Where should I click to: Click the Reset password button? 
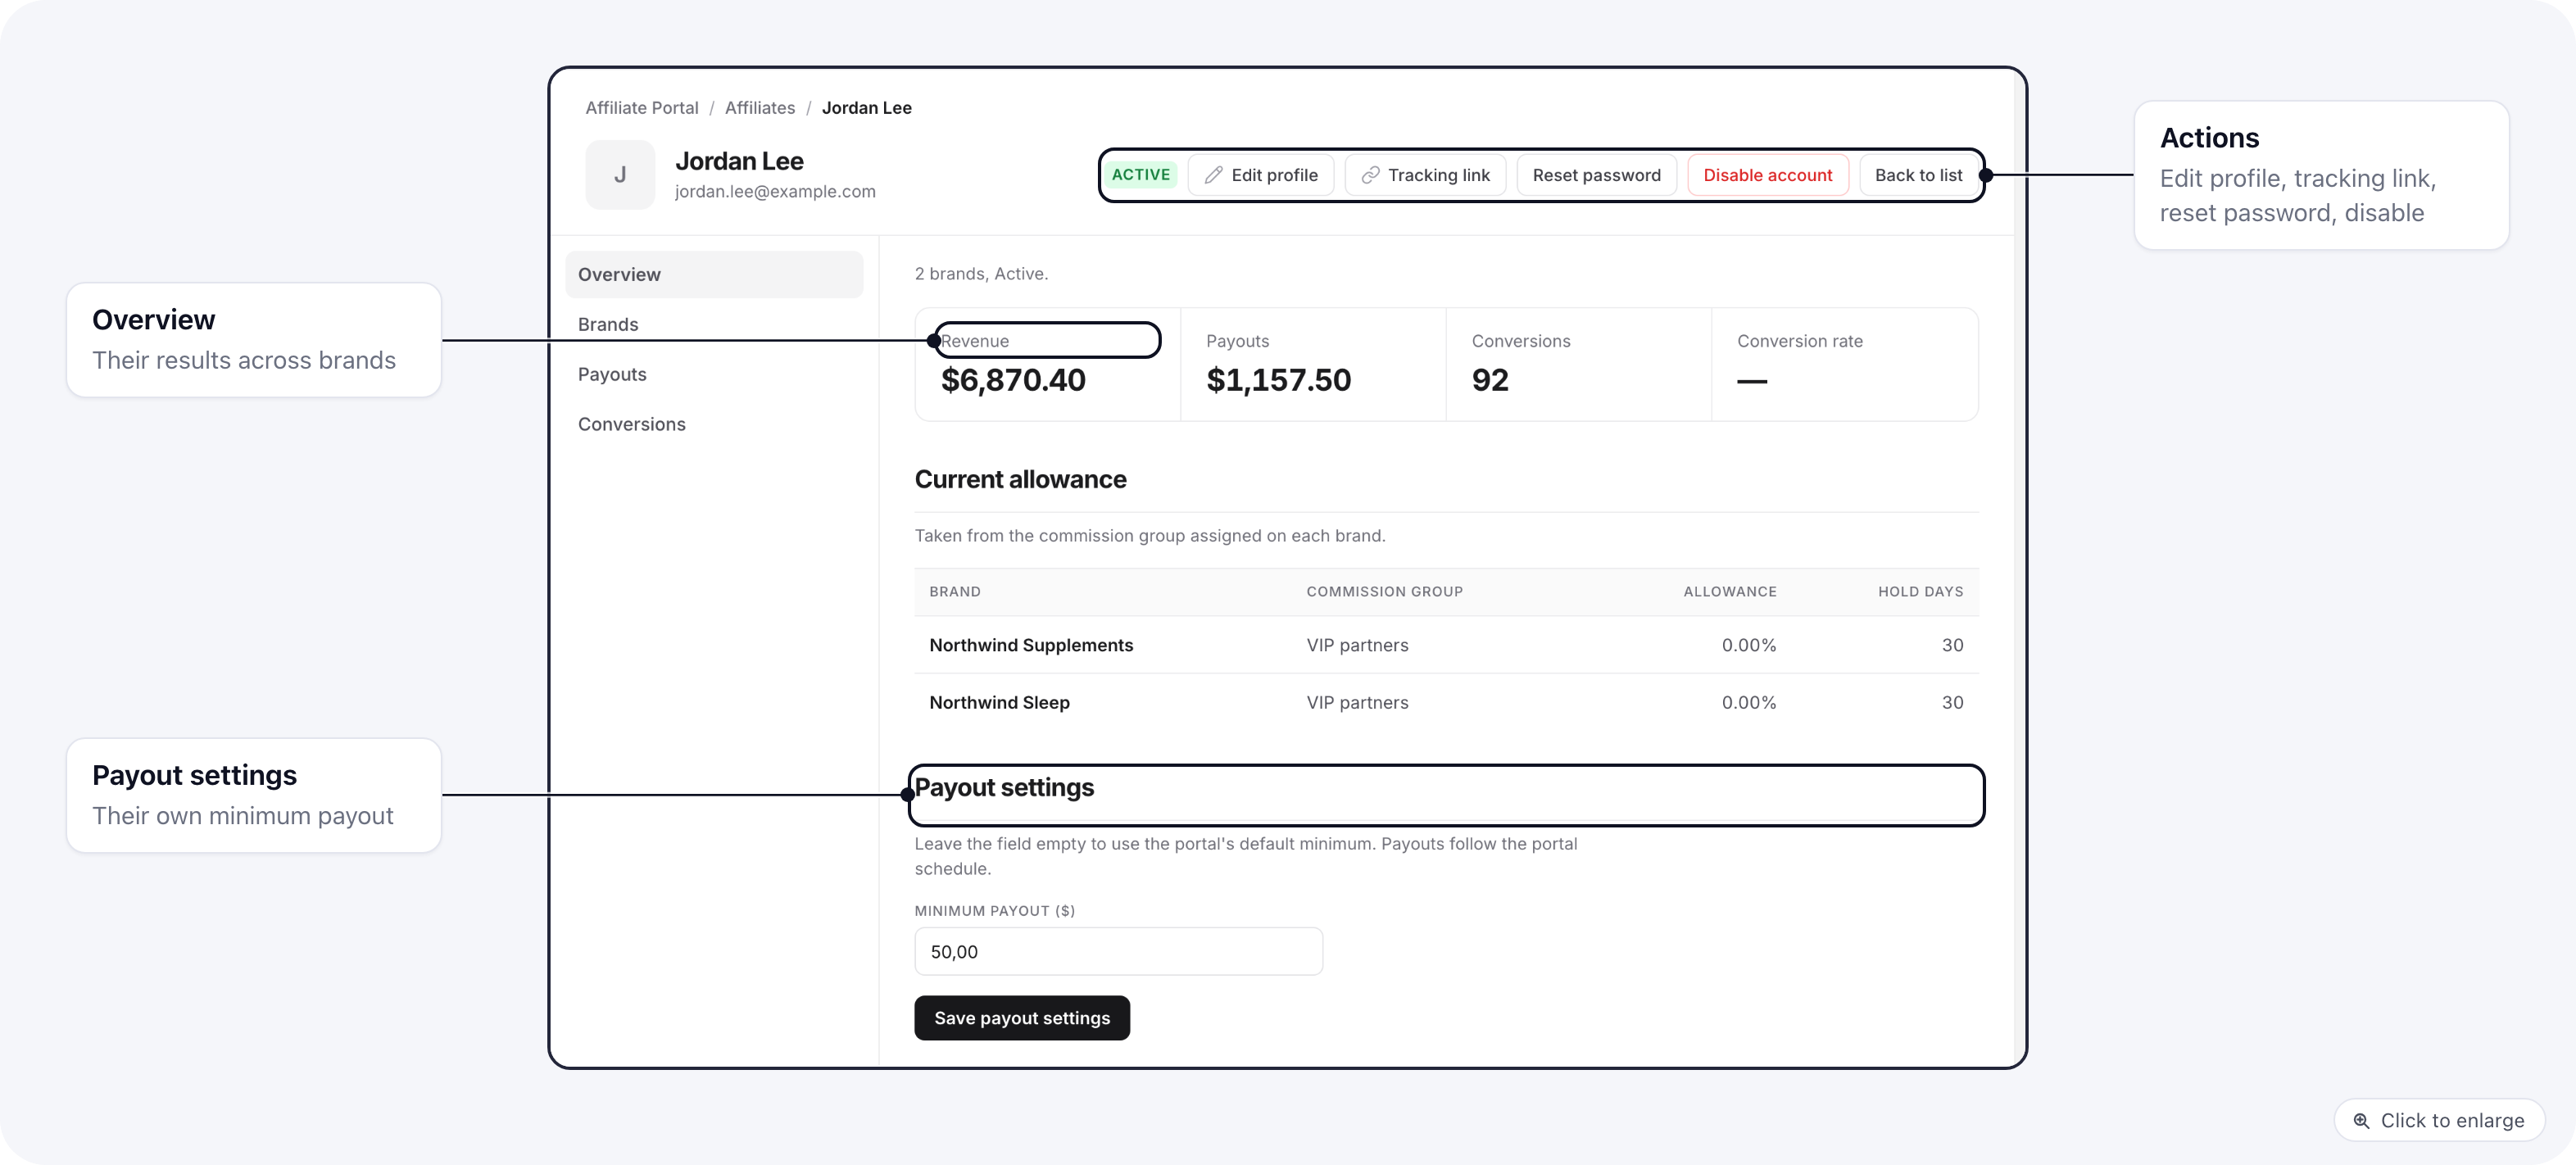(1596, 175)
